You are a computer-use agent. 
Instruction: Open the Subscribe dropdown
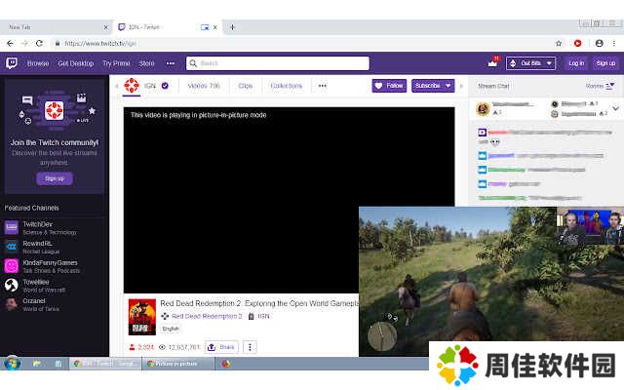tap(433, 86)
